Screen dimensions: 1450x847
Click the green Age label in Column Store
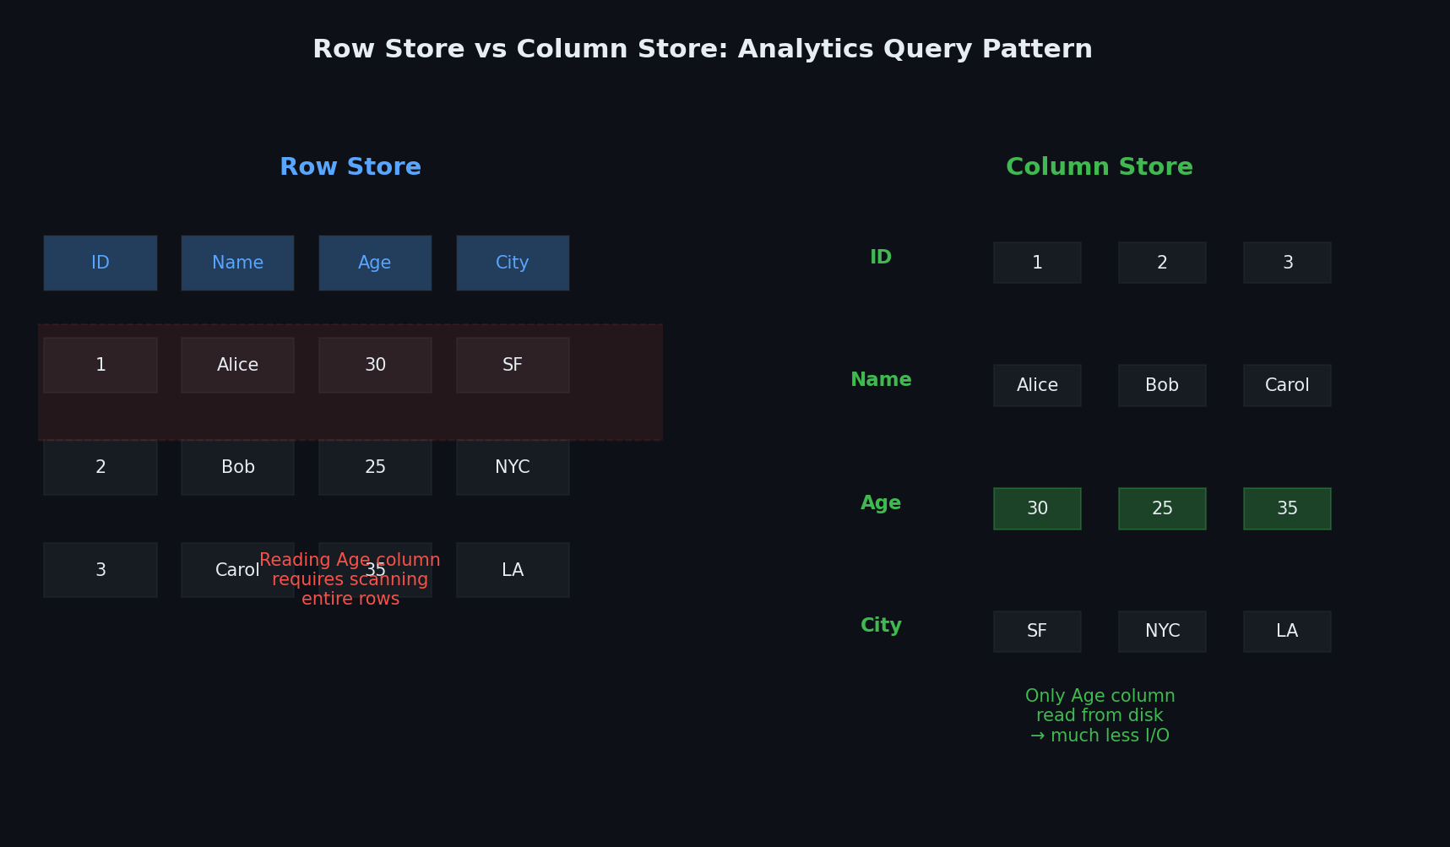[x=881, y=503]
